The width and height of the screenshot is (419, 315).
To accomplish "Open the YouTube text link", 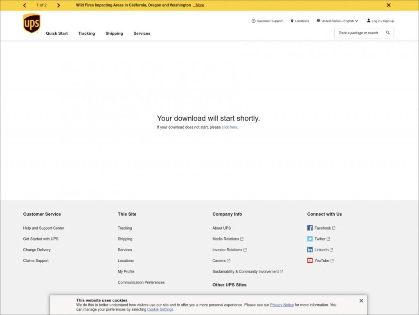I will [322, 261].
